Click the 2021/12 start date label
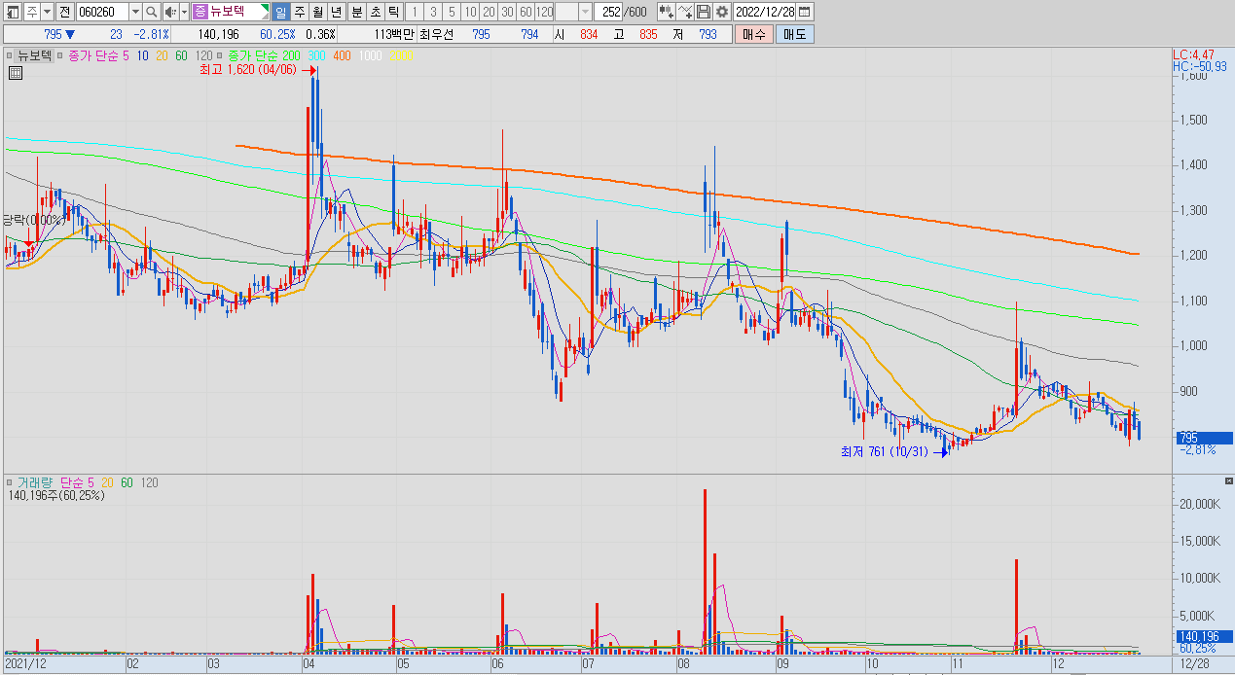The height and width of the screenshot is (675, 1235). 26,663
